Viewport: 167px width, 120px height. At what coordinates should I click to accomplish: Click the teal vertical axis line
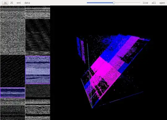tap(90, 76)
